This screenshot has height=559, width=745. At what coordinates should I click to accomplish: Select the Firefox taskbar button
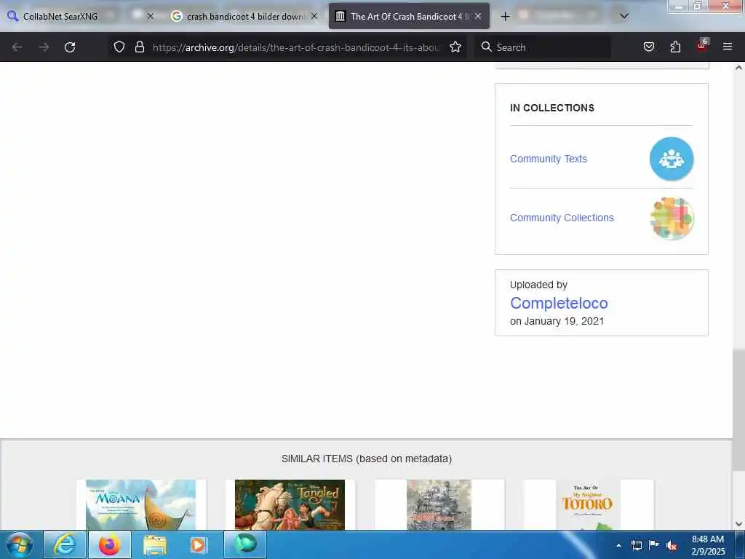[110, 544]
